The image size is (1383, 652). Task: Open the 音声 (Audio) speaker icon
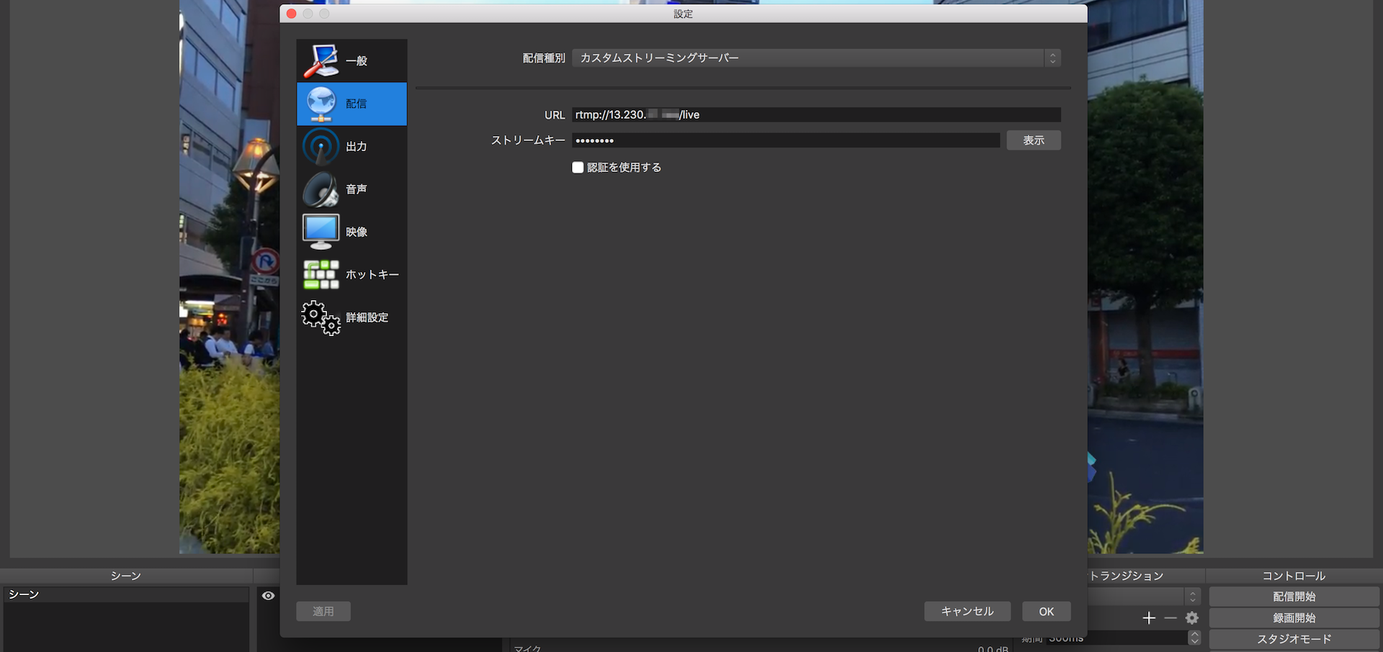[x=321, y=189]
